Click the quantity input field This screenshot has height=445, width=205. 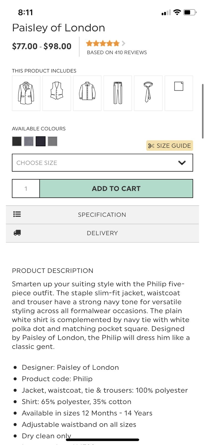(x=26, y=189)
